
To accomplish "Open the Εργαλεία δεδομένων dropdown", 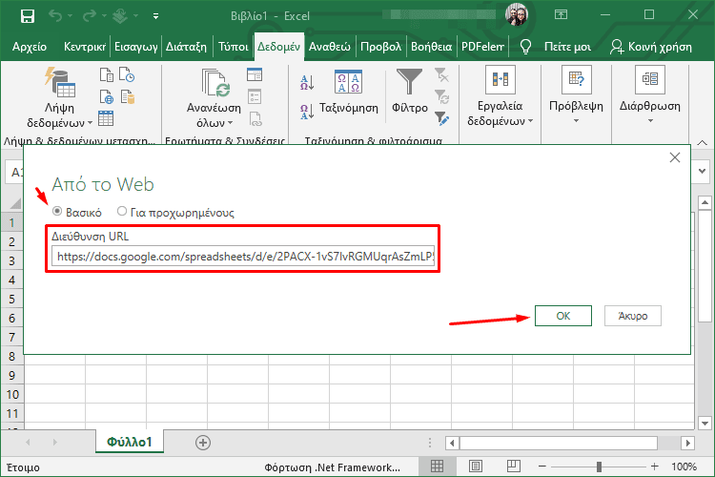I will (500, 96).
